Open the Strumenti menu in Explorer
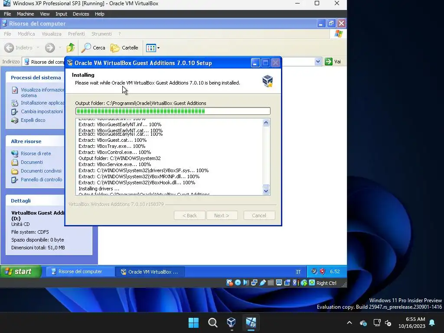The height and width of the screenshot is (333, 444). [x=101, y=34]
